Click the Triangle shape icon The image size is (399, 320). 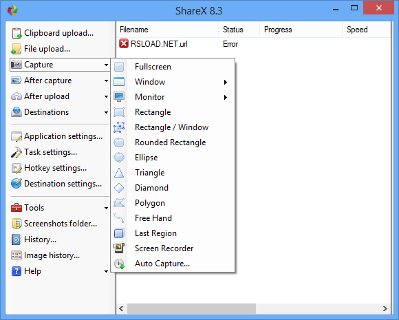119,173
